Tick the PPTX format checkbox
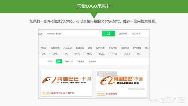Viewport: 188px width, 106px height. coord(110,54)
